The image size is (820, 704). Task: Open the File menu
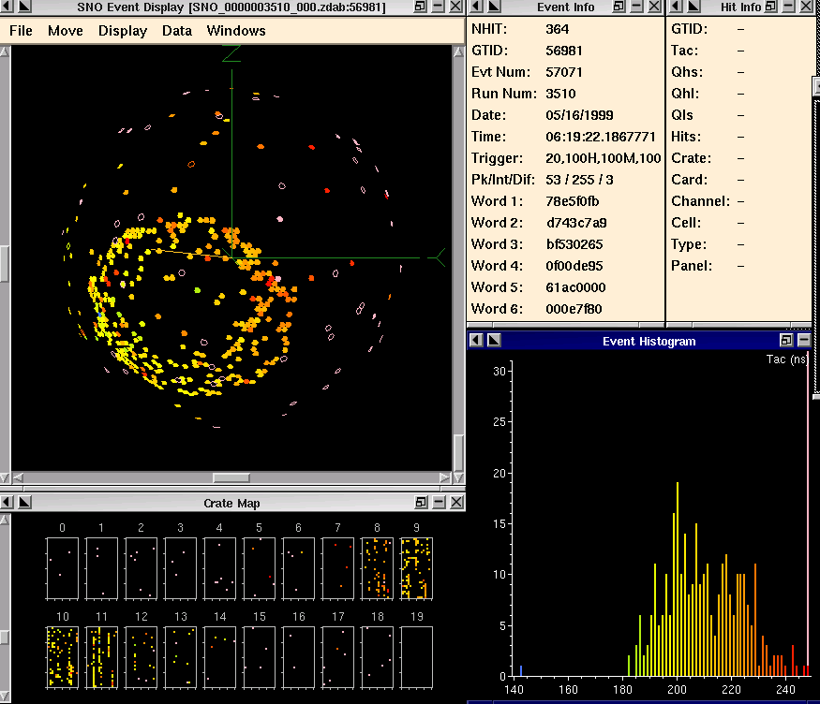(21, 31)
